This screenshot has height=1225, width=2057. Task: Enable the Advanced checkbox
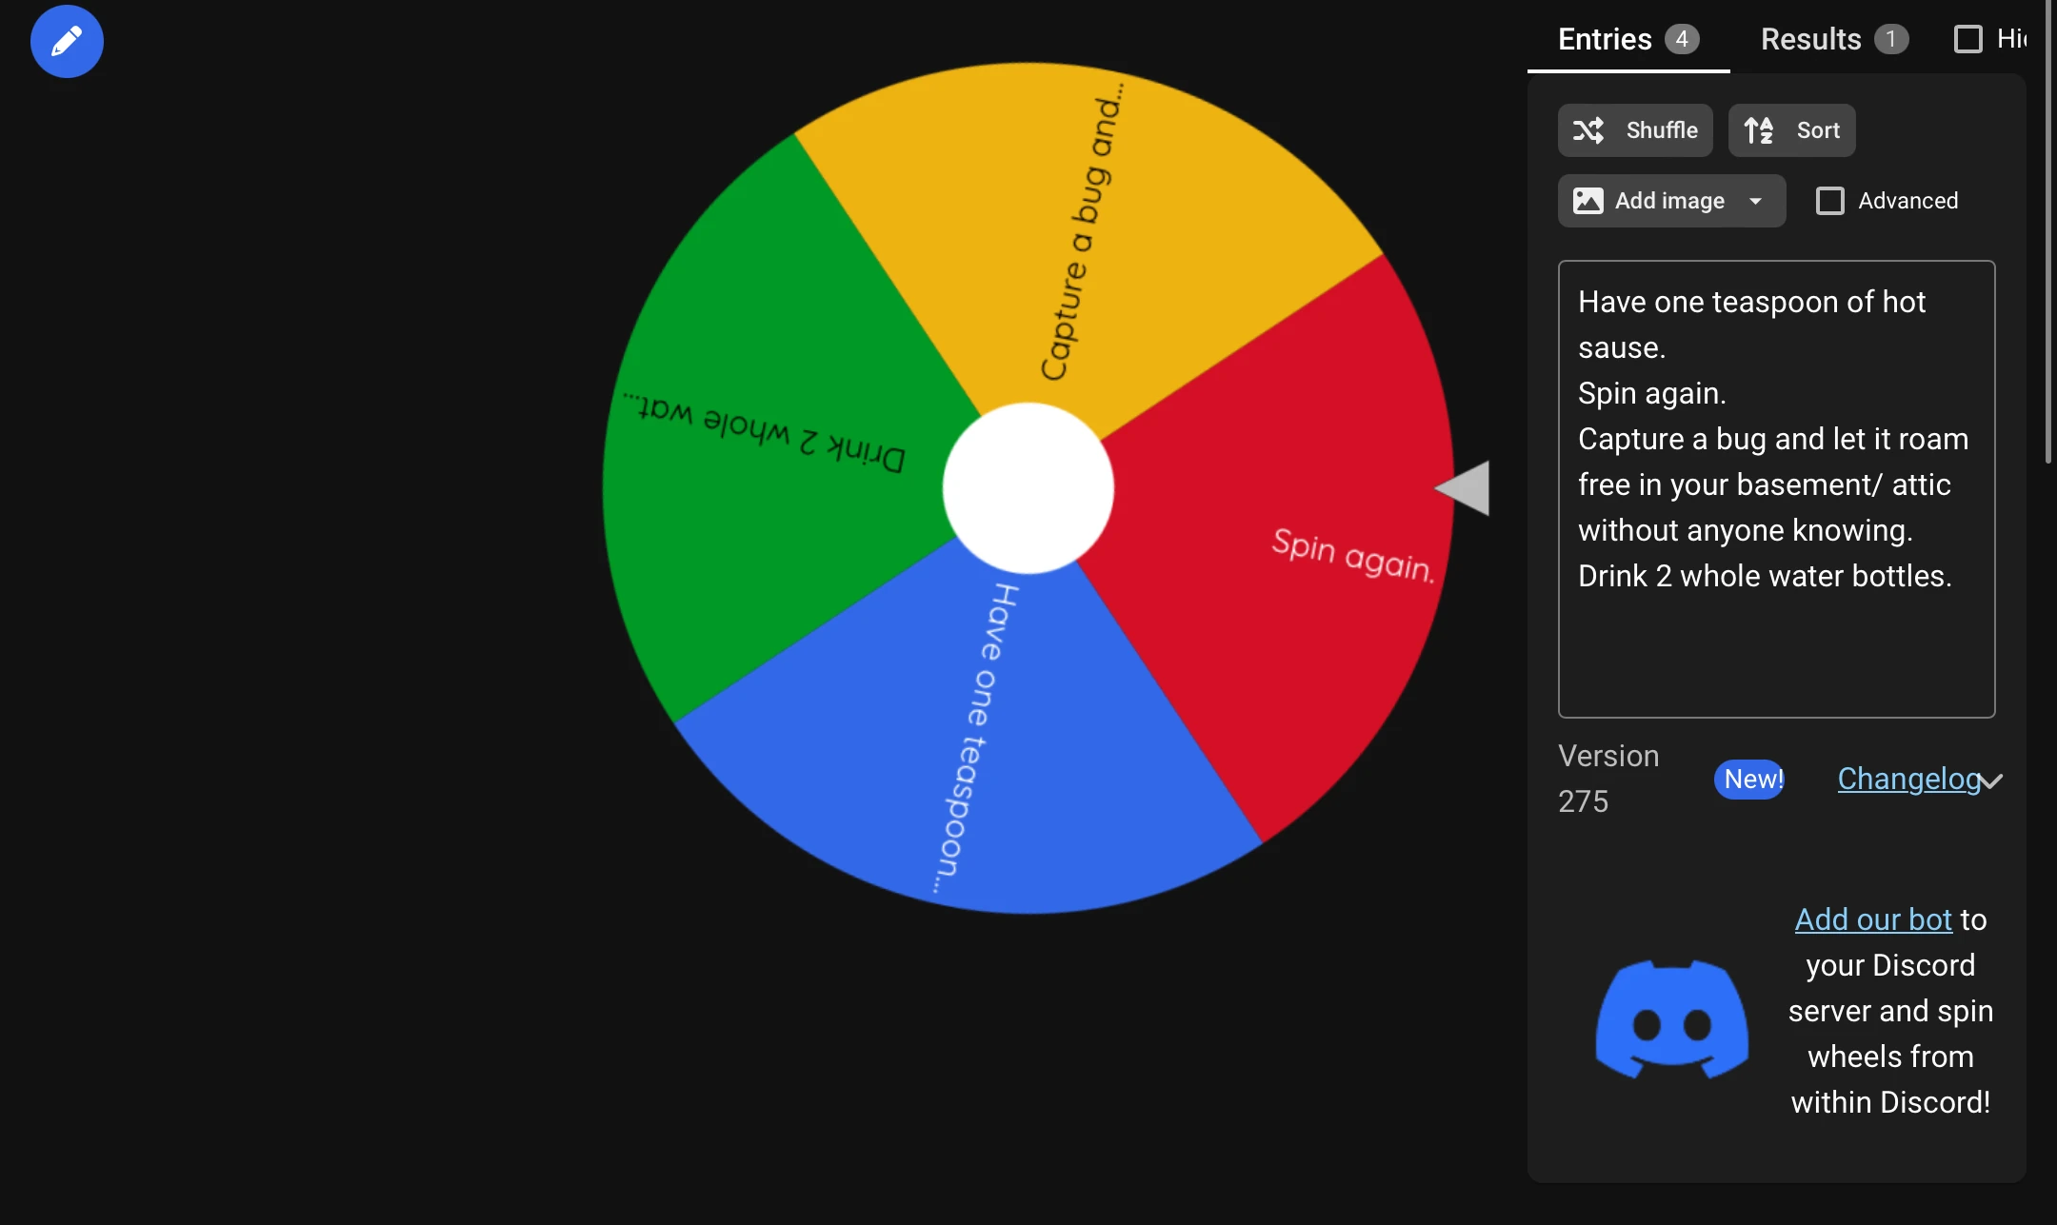1829,201
